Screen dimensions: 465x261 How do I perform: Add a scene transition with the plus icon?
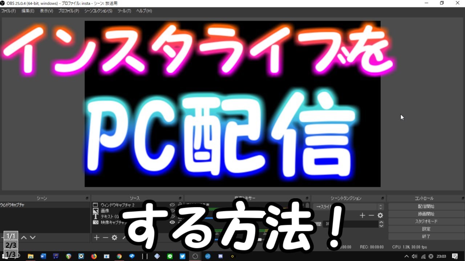pos(362,215)
